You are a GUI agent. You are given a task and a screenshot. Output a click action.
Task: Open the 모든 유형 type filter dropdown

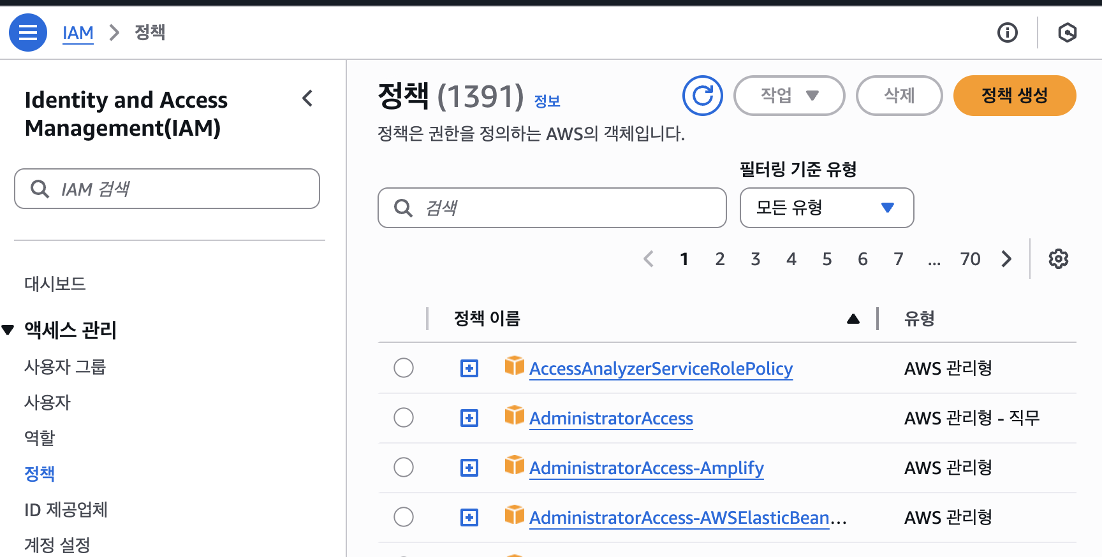tap(826, 208)
